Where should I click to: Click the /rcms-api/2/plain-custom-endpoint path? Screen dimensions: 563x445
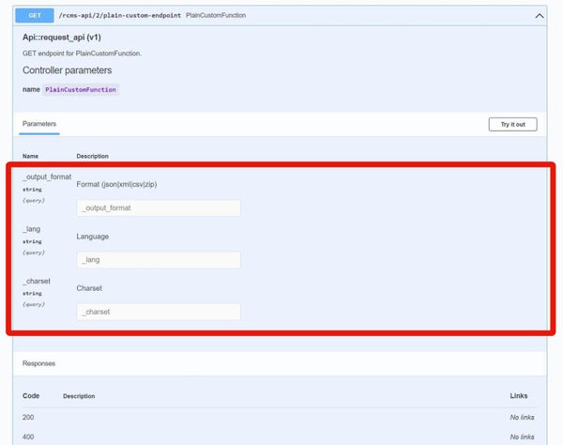(x=119, y=15)
